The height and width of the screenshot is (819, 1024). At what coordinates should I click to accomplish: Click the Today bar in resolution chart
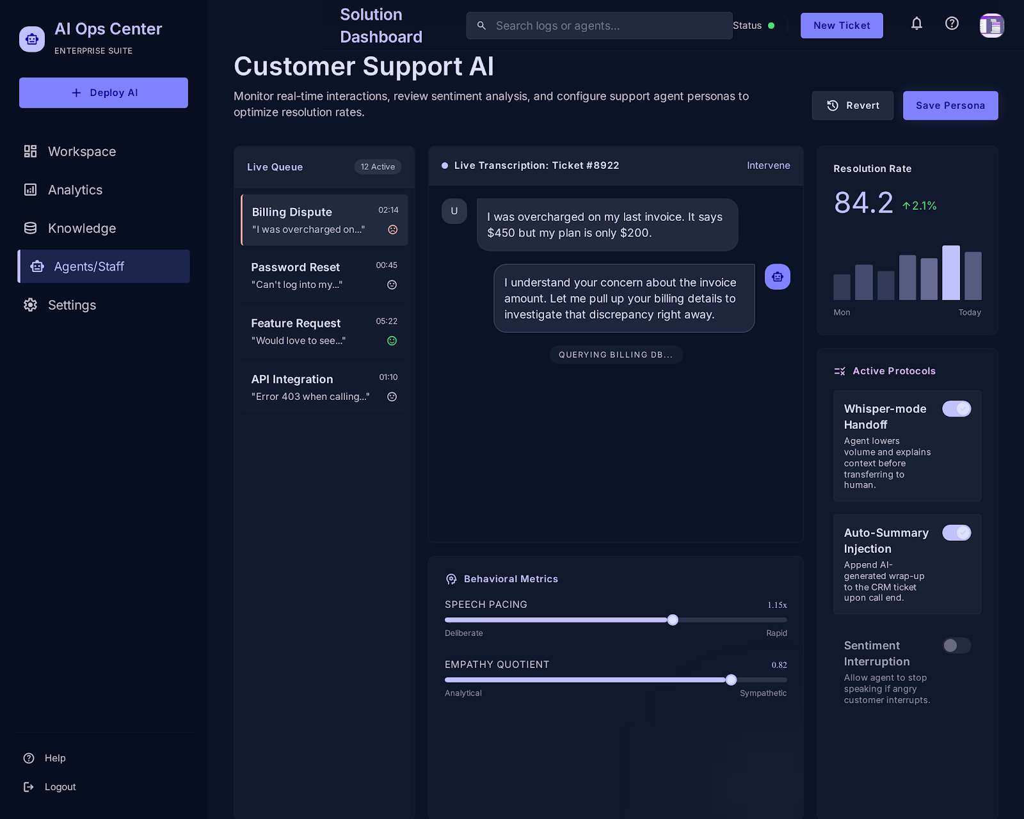point(973,276)
